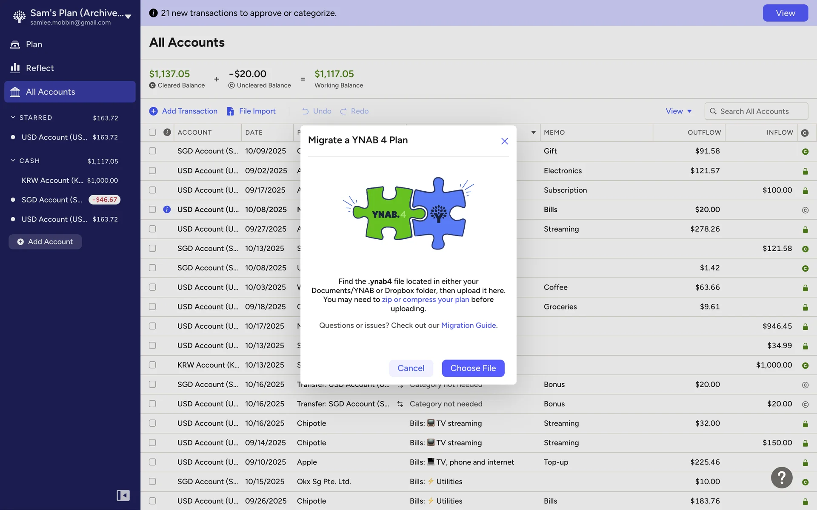Viewport: 817px width, 510px height.
Task: Click the File Import document icon
Action: click(230, 111)
